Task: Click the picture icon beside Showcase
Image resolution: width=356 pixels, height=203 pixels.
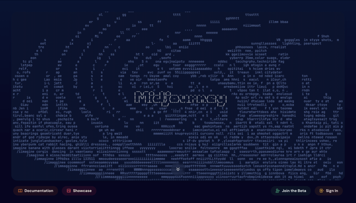Action: tap(69, 191)
